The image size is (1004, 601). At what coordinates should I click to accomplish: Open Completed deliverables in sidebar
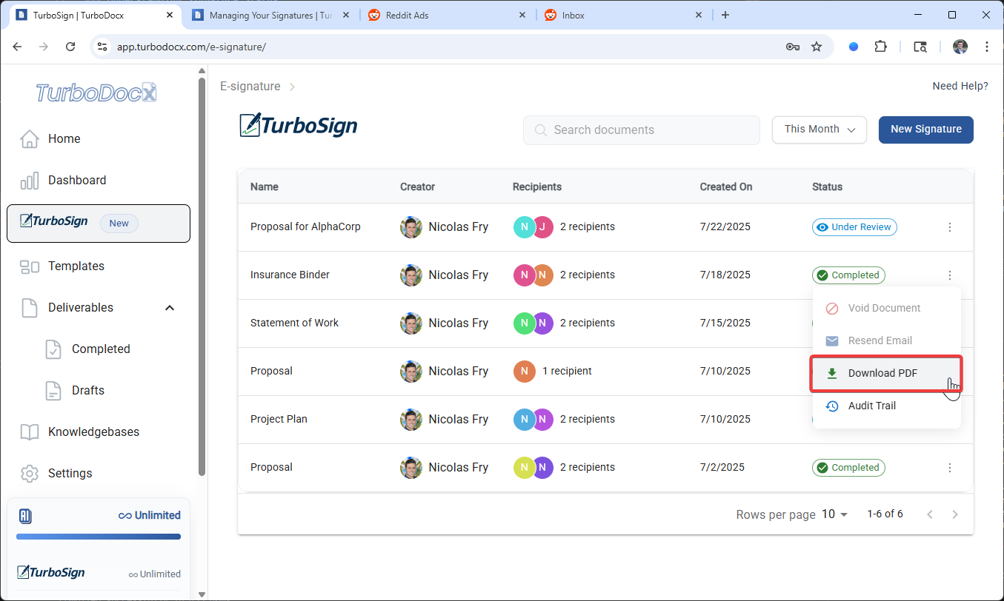click(x=101, y=349)
